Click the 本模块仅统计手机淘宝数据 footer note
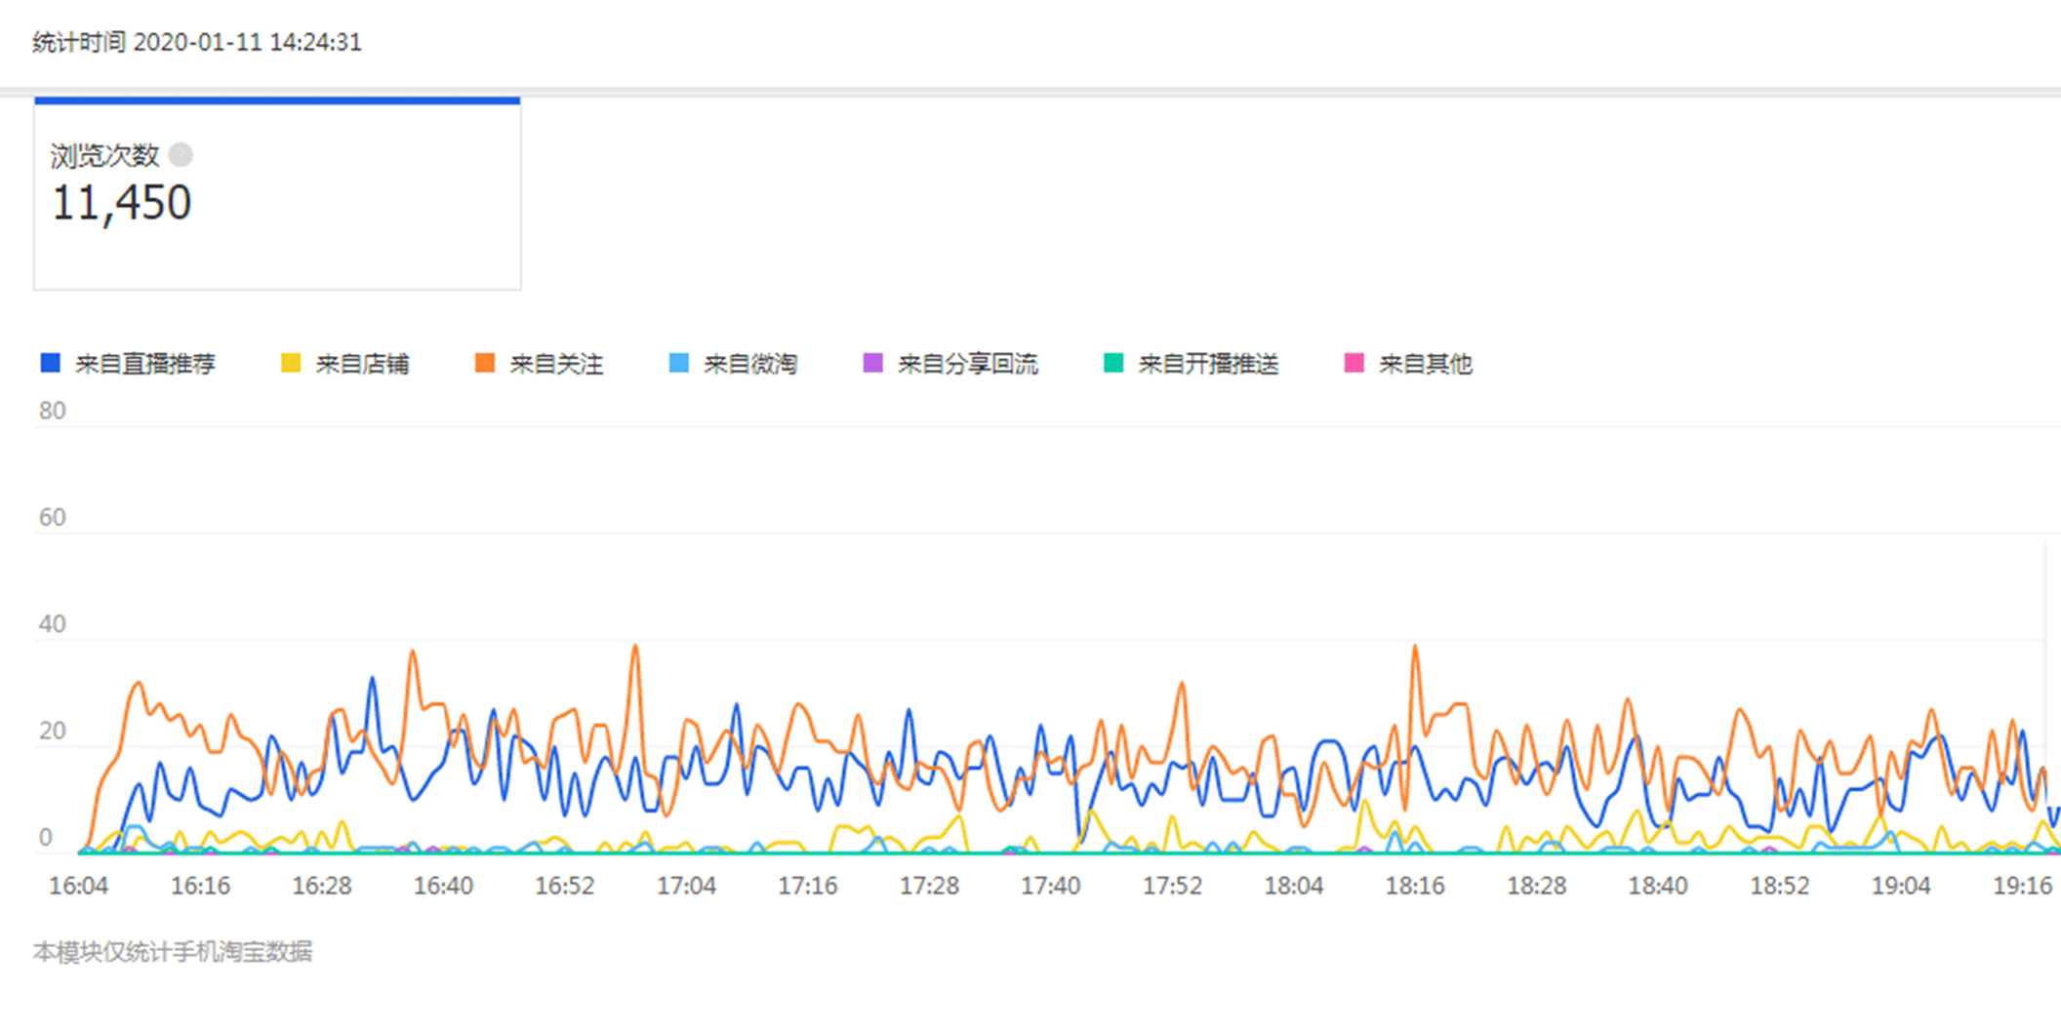 (x=173, y=952)
